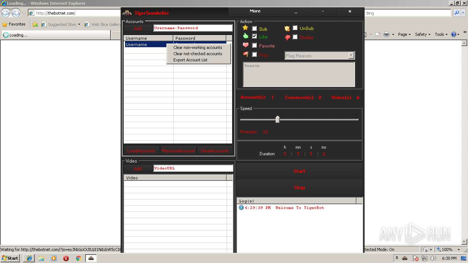This screenshot has height=263, width=468.
Task: Click the Speed slider thumb
Action: 278,119
